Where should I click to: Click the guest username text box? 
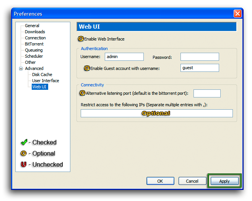tap(200, 68)
